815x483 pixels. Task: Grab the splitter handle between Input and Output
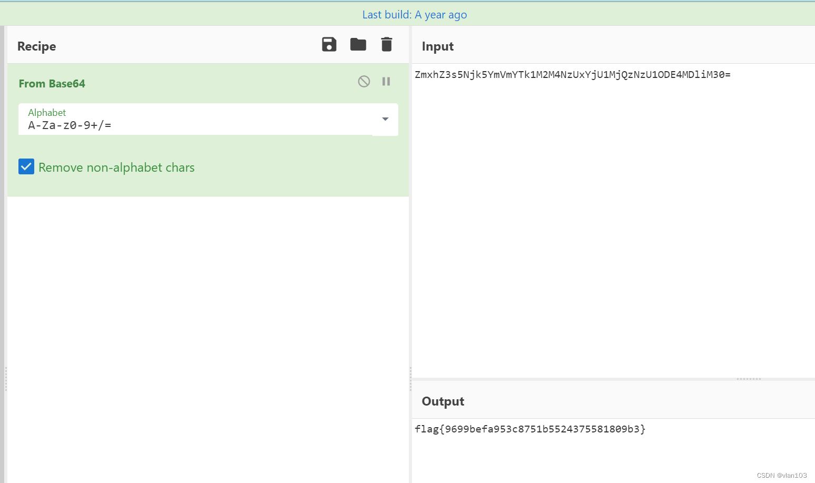click(749, 379)
